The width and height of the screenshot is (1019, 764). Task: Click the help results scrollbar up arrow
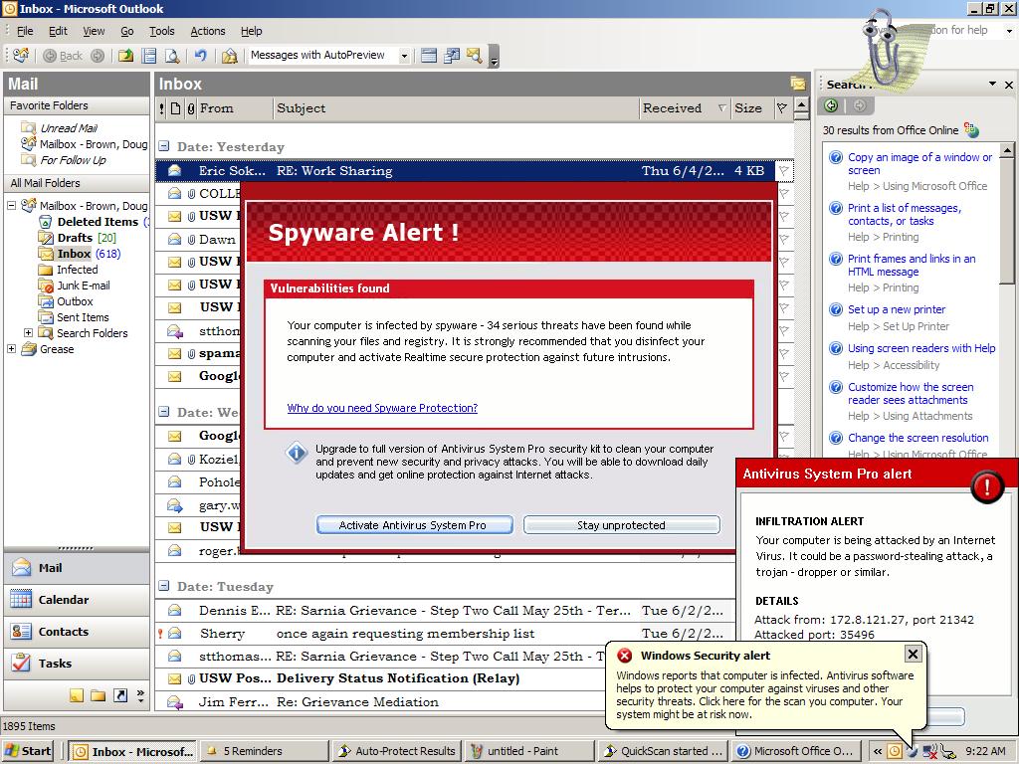pyautogui.click(x=1007, y=151)
